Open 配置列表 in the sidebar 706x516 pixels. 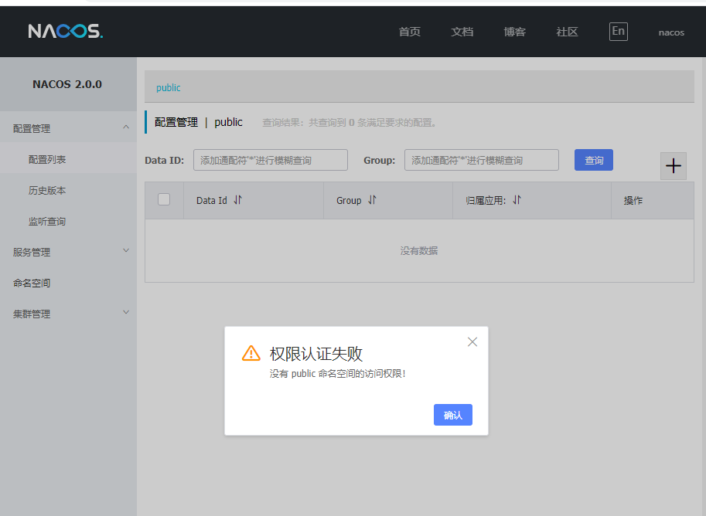(x=47, y=159)
